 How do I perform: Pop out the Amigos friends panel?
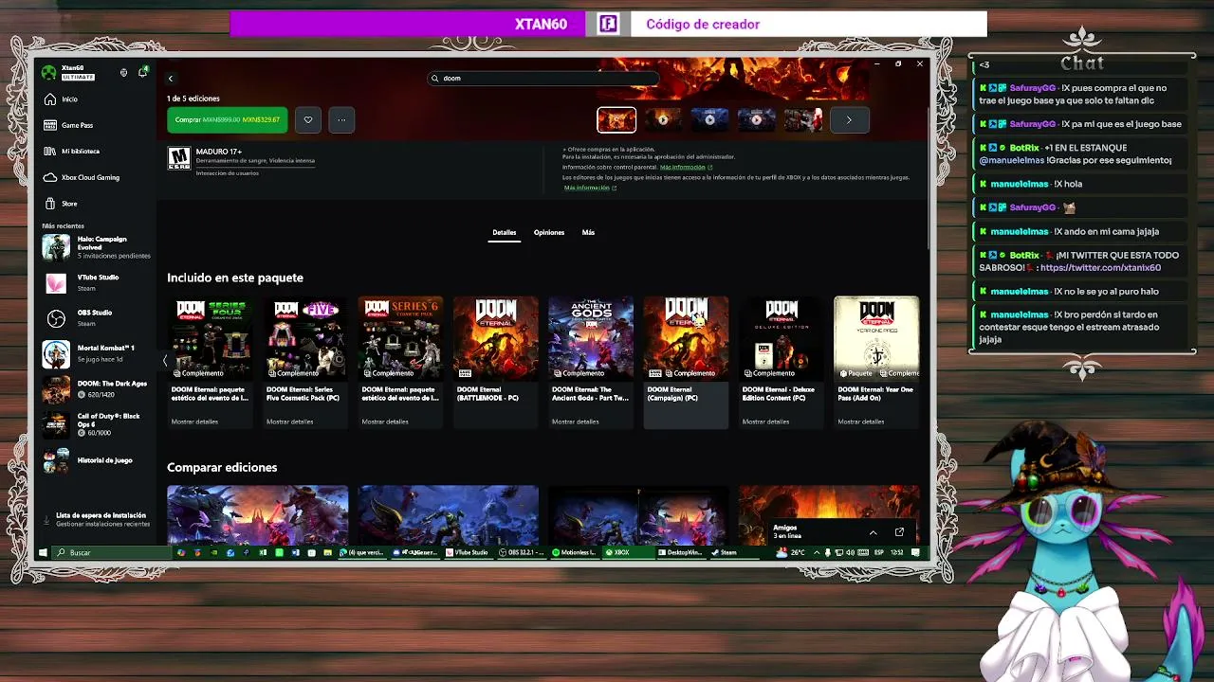899,531
